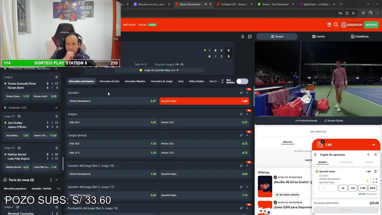The width and height of the screenshot is (382, 215).
Task: Select Más 31.5 odds 1.16
Action: coord(113,153)
